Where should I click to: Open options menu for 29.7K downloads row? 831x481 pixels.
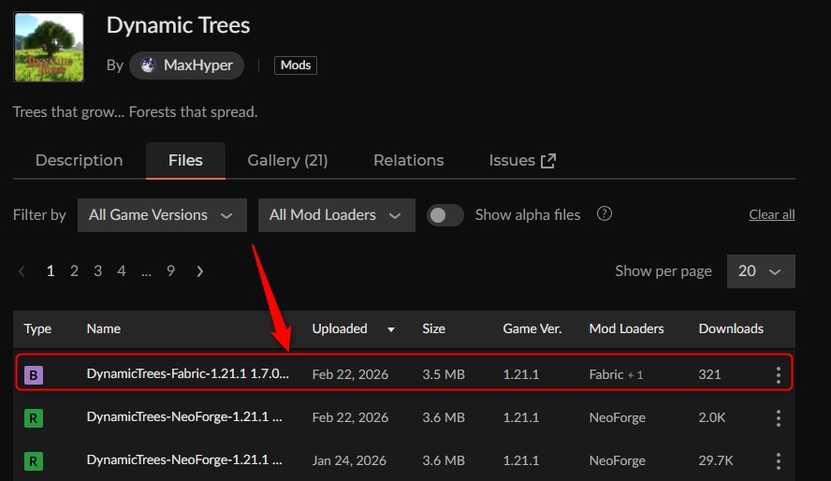tap(778, 460)
